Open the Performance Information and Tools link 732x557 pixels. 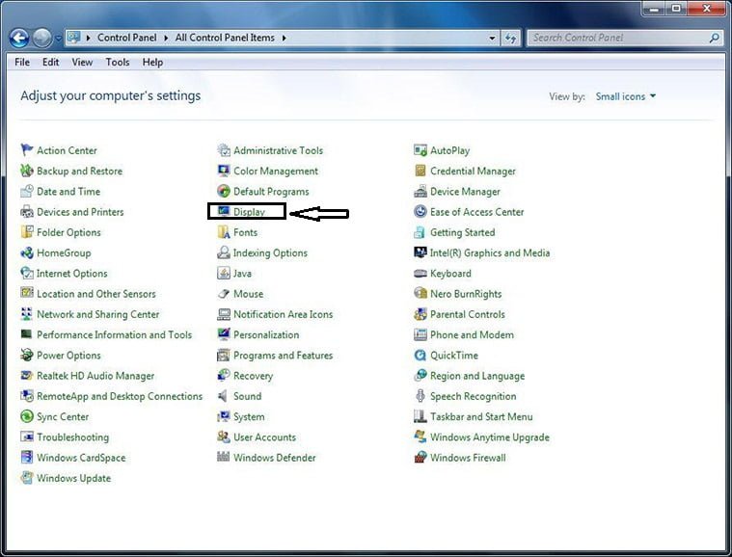pyautogui.click(x=114, y=334)
